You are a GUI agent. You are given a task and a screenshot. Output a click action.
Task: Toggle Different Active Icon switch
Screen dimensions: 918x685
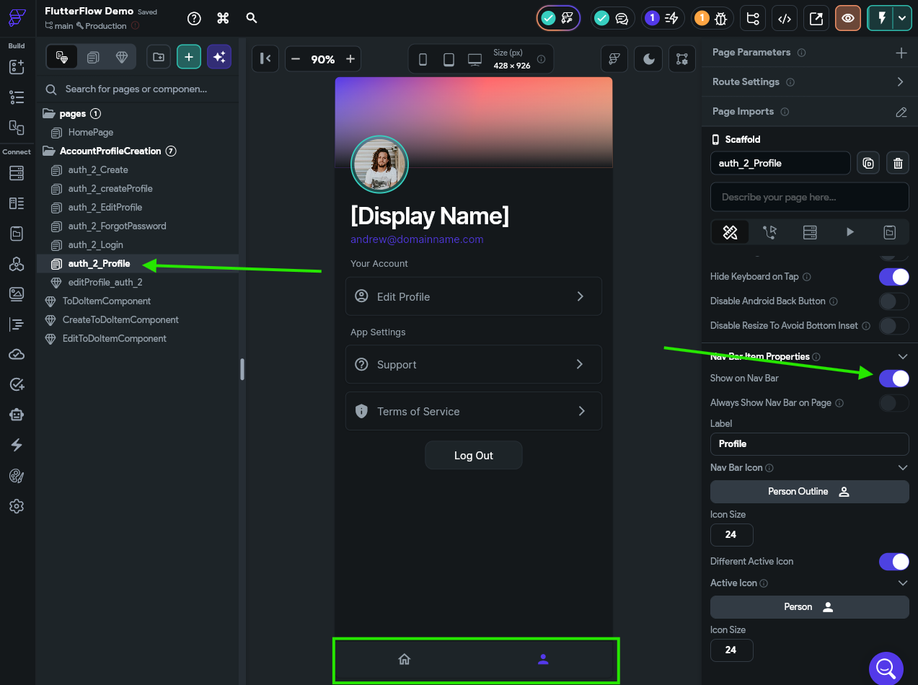[894, 561]
